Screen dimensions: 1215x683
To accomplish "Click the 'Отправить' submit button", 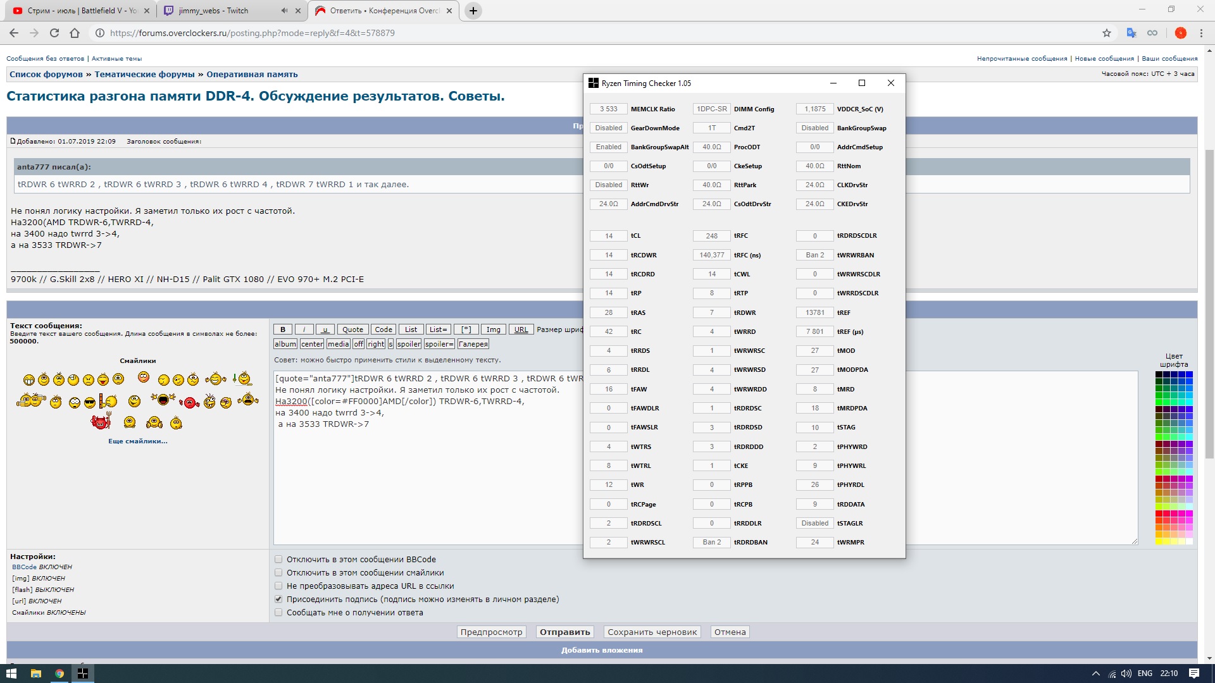I will 564,632.
